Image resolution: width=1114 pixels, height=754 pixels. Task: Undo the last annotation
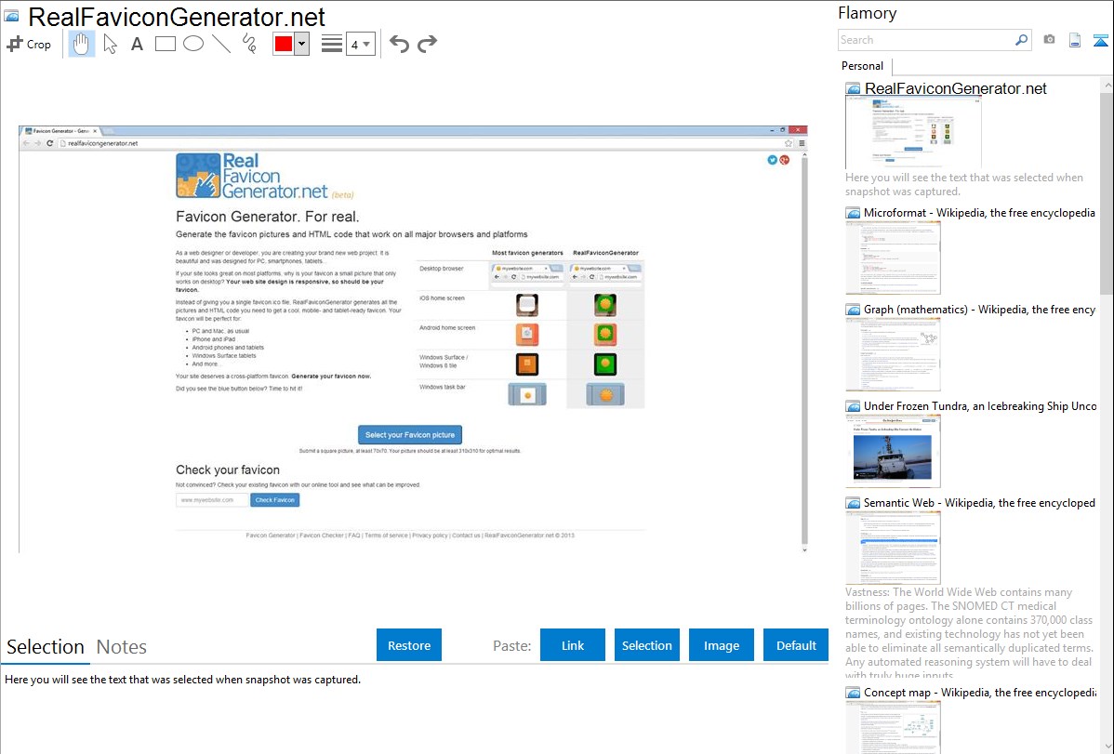click(x=399, y=44)
